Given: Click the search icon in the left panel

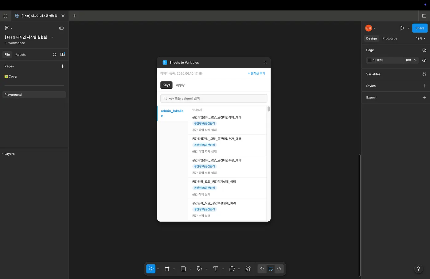Looking at the screenshot, I should click(54, 55).
